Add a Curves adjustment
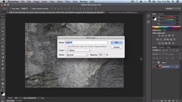The image size is (182, 102). point(166,36)
